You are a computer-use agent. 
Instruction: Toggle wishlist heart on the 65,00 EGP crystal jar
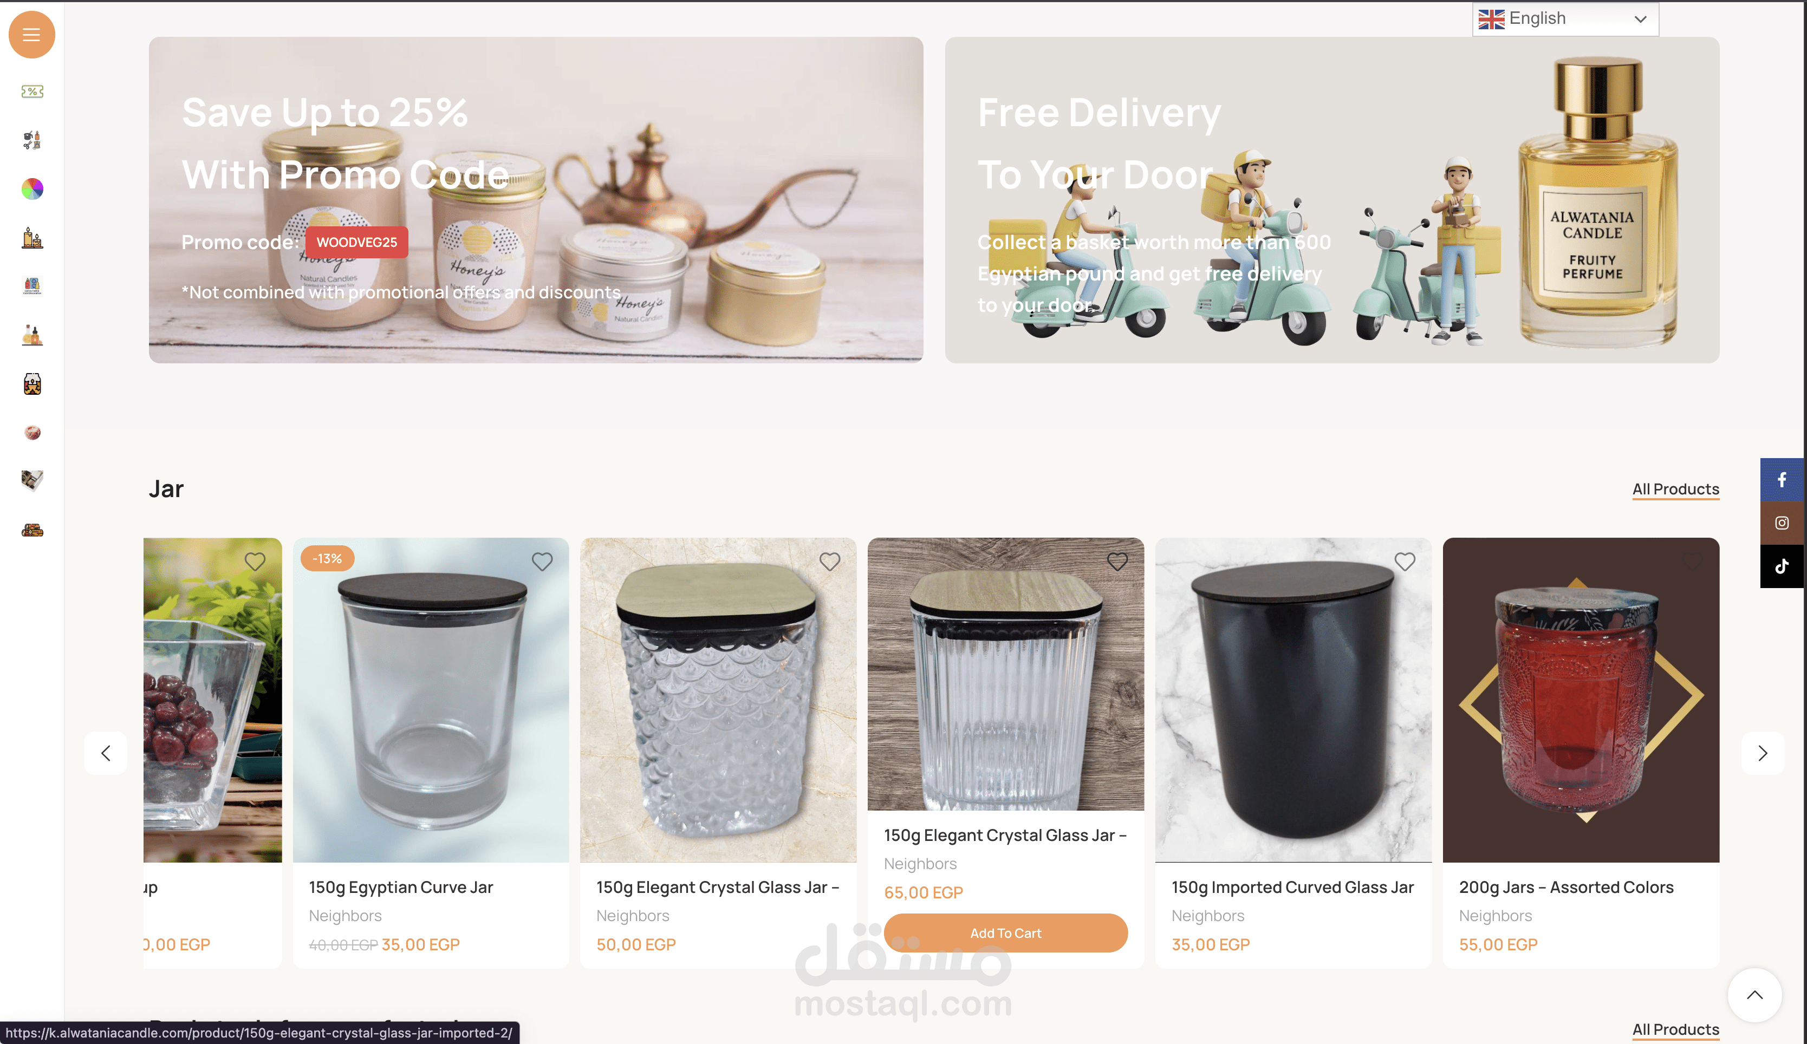tap(1116, 562)
